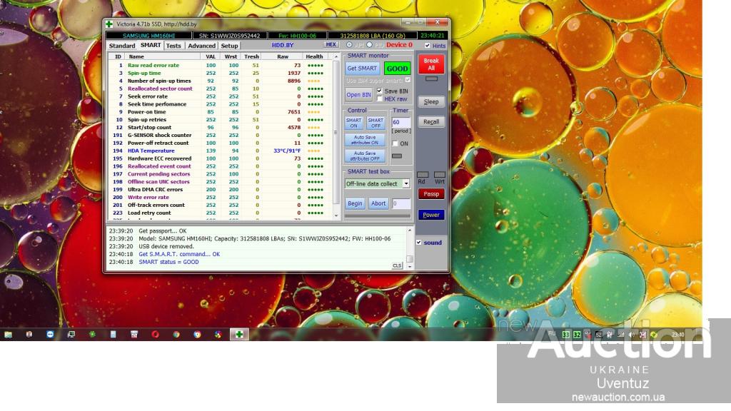Open the multicolored pinwheel taskbar icon

(x=218, y=334)
